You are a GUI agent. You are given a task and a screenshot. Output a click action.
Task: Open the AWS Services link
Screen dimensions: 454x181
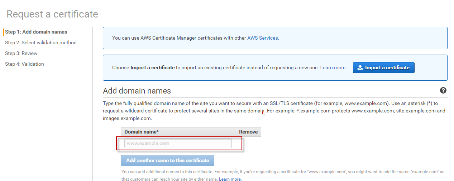[x=263, y=38]
